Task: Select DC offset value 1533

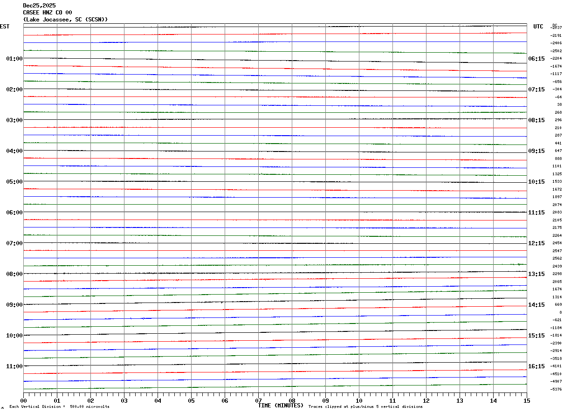Action: coord(557,181)
